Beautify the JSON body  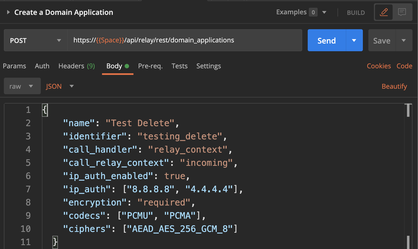coord(394,86)
